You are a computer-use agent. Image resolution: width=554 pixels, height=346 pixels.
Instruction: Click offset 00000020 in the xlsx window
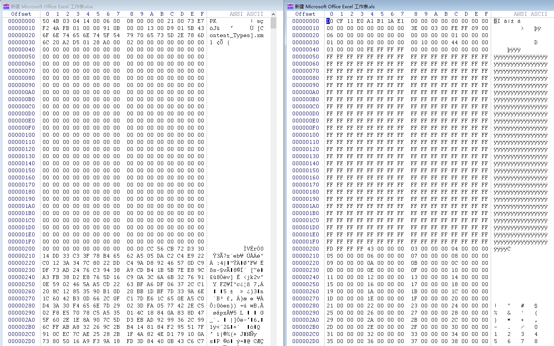(21, 35)
